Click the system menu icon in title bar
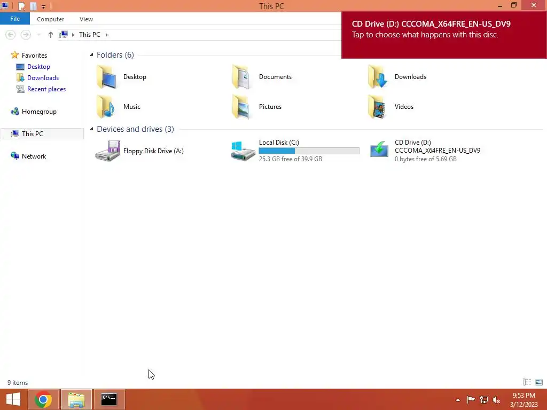547x410 pixels. tap(4, 6)
